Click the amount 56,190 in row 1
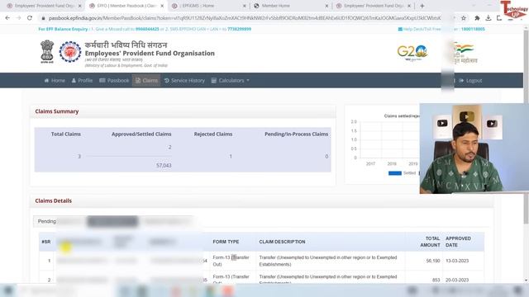 click(433, 261)
